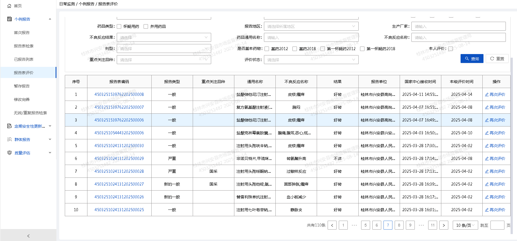The image size is (517, 241).
Task: Go to the previous page with the left arrow
Action: pyautogui.click(x=332, y=225)
